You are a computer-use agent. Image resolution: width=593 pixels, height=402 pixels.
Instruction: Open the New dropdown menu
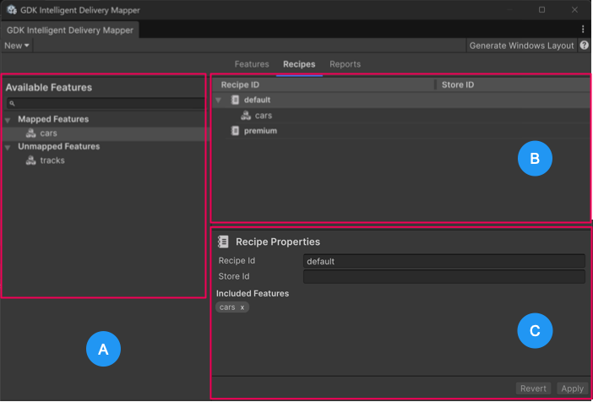[x=17, y=46]
